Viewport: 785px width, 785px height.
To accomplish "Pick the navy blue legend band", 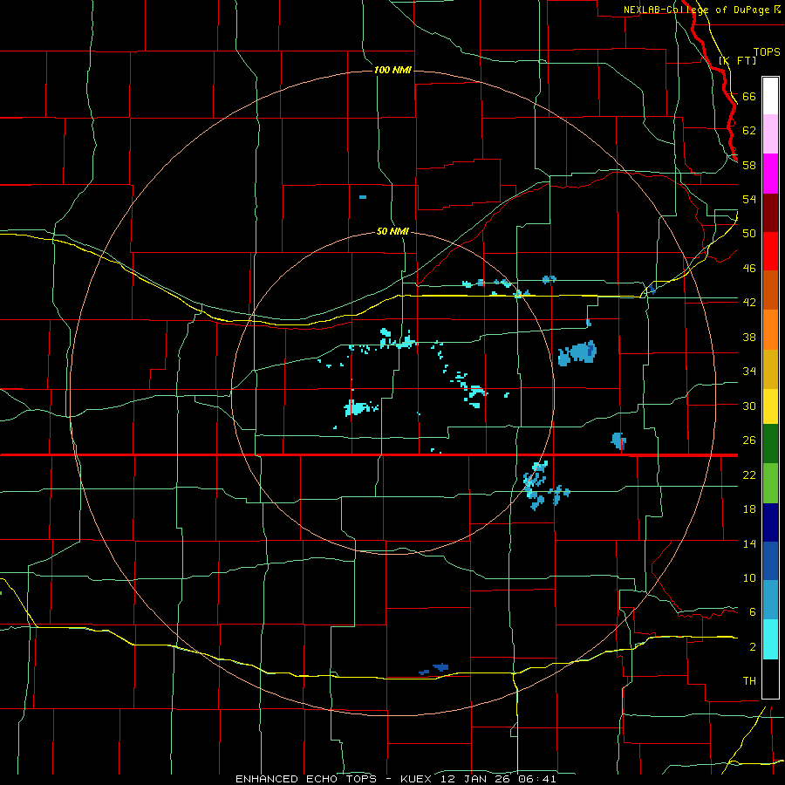I will pos(770,522).
